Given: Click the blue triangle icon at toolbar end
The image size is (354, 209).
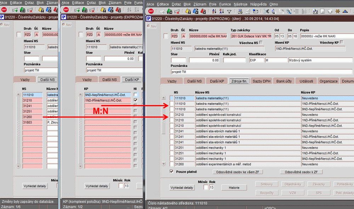Looking at the screenshot, I should [345, 11].
